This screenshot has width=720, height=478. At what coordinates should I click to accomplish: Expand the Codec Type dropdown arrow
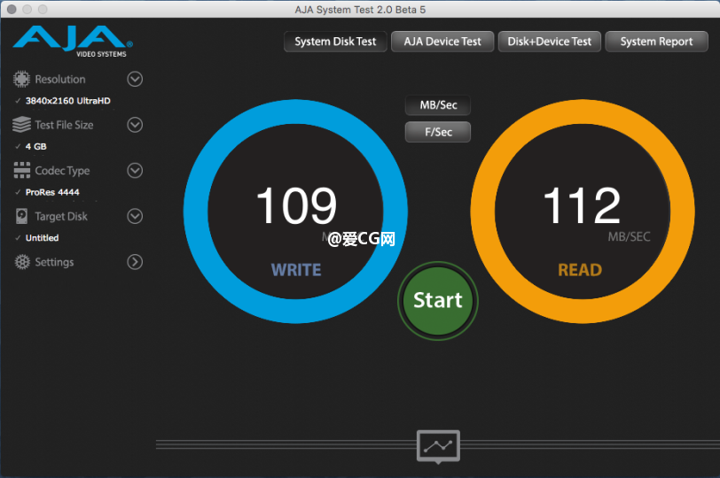(135, 171)
